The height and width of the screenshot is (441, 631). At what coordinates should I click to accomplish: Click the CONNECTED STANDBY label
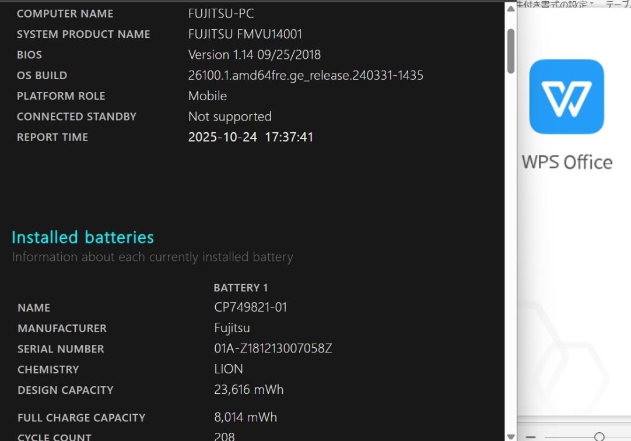(76, 117)
